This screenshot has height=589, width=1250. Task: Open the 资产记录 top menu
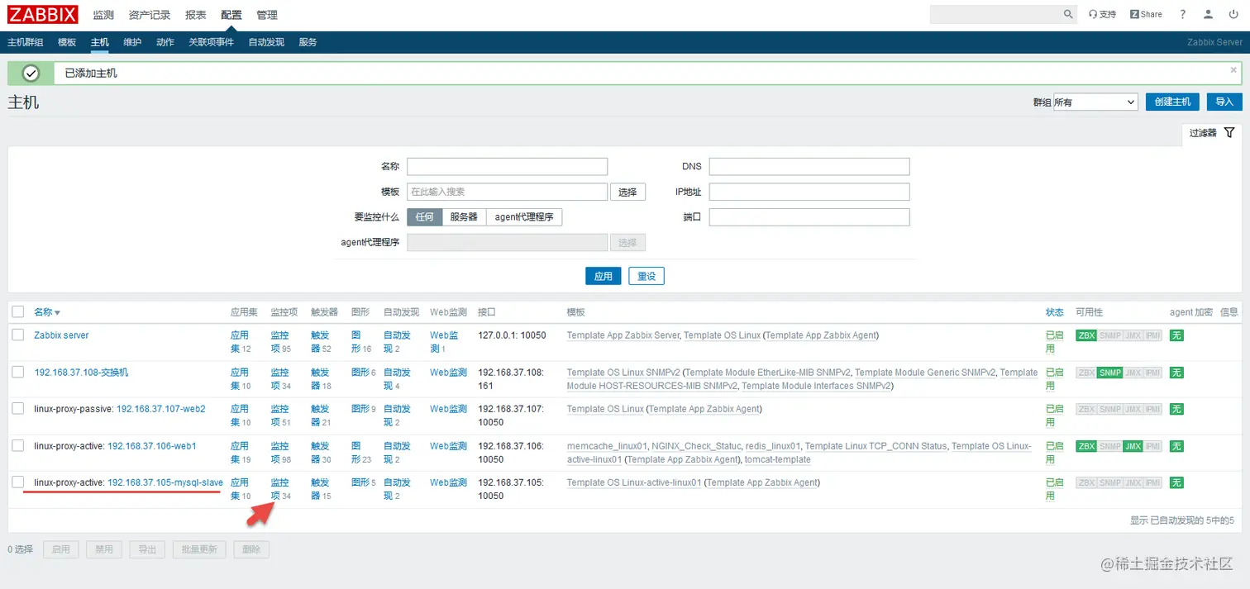(x=150, y=15)
